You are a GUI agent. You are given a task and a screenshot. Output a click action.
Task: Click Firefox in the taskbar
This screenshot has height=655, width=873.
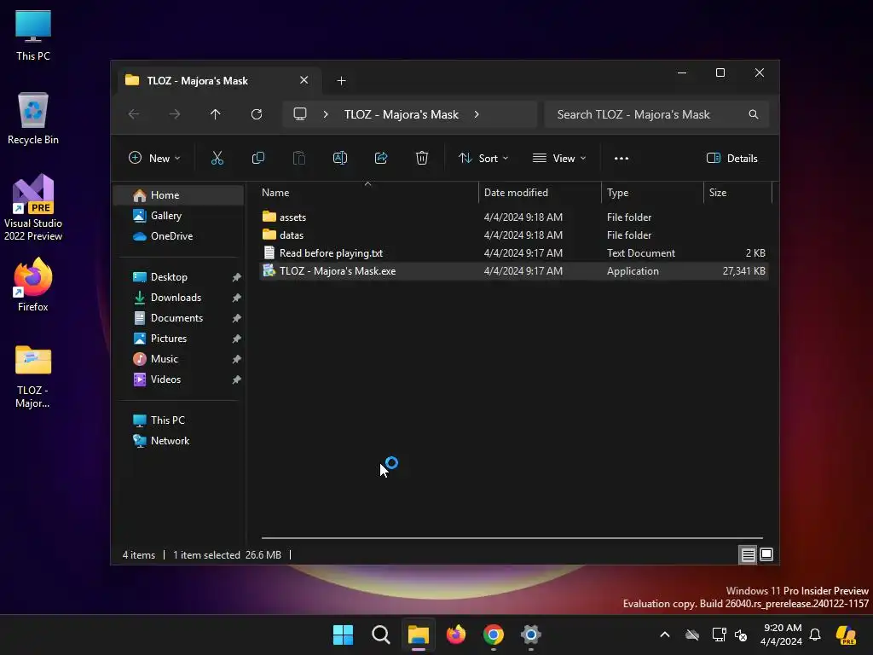coord(456,635)
